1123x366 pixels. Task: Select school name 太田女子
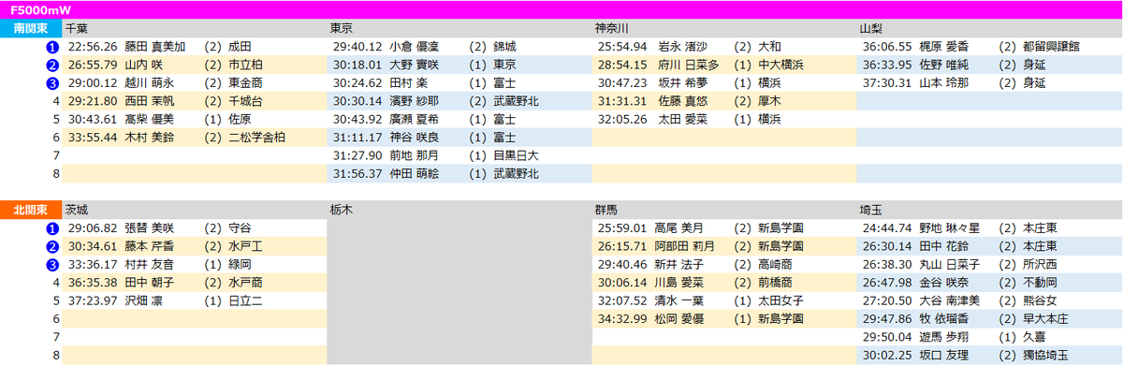(780, 301)
